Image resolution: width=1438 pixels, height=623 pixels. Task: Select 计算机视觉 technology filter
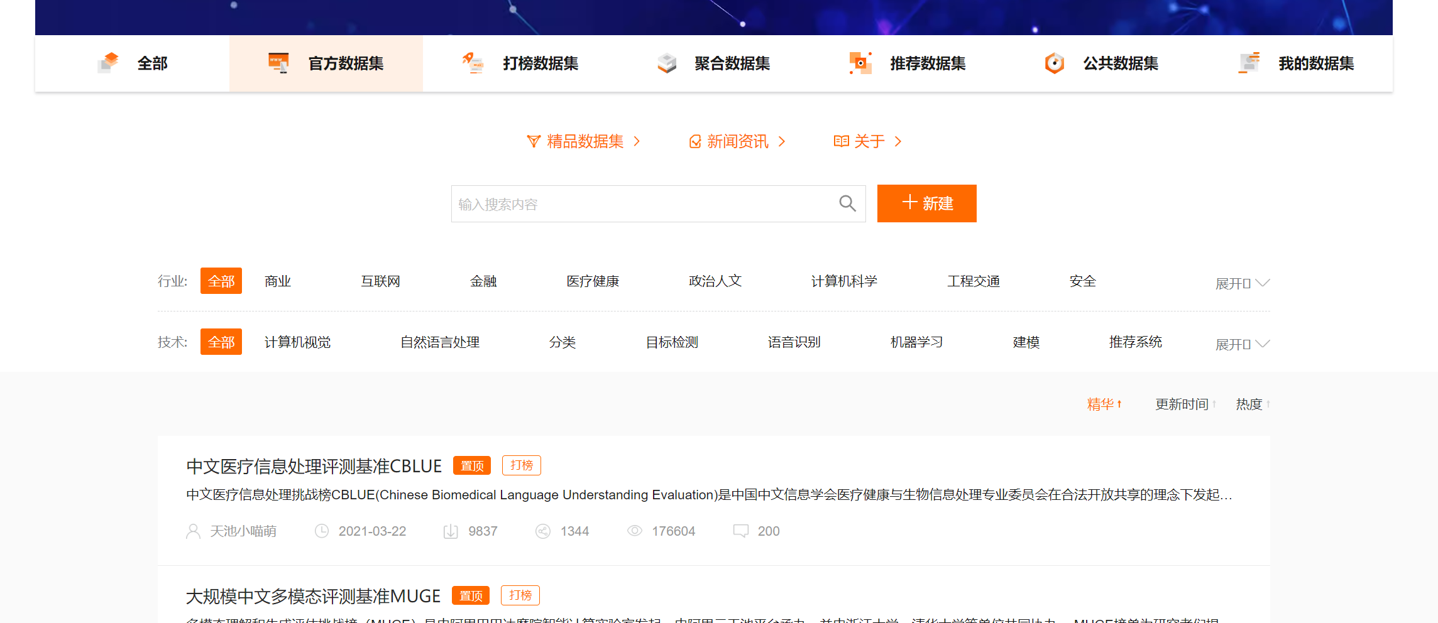pos(297,342)
